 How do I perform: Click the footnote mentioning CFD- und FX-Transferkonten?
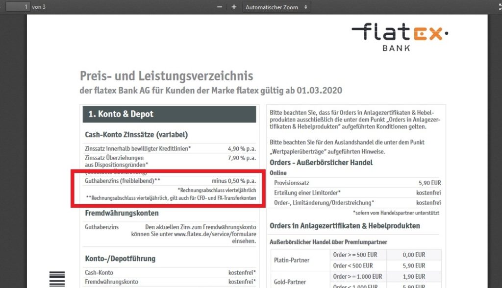(171, 198)
